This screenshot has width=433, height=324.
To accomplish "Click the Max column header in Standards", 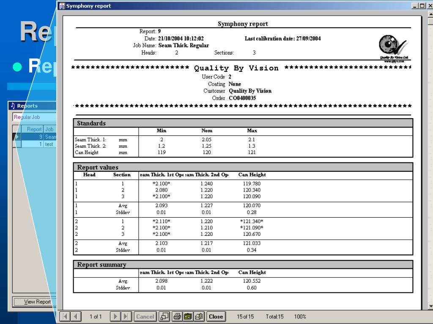I will point(252,131).
